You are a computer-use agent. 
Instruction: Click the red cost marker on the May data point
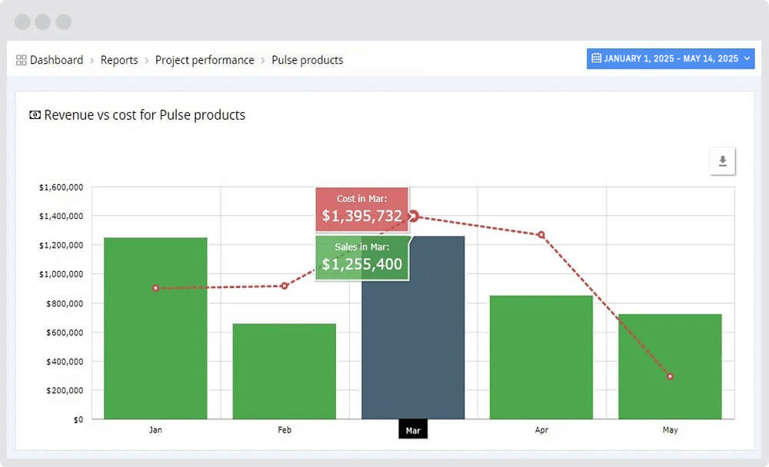[x=670, y=376]
